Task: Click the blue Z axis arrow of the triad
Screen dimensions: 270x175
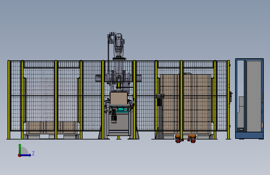Action: click(26, 155)
